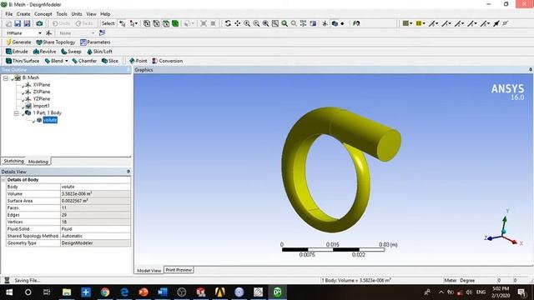Viewport: 534px width, 300px height.
Task: Start the Skin/Loft feature
Action: (x=99, y=52)
